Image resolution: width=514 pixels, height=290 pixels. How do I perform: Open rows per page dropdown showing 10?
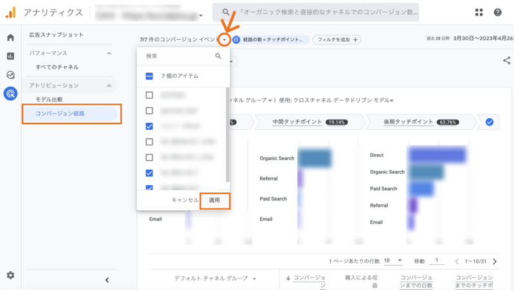pos(393,260)
